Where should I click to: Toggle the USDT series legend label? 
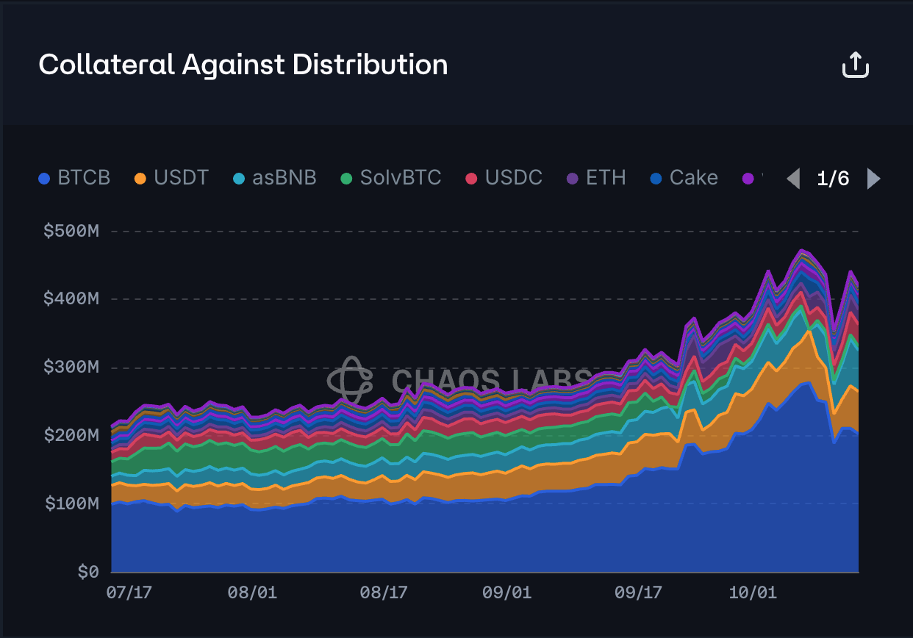[x=181, y=178]
